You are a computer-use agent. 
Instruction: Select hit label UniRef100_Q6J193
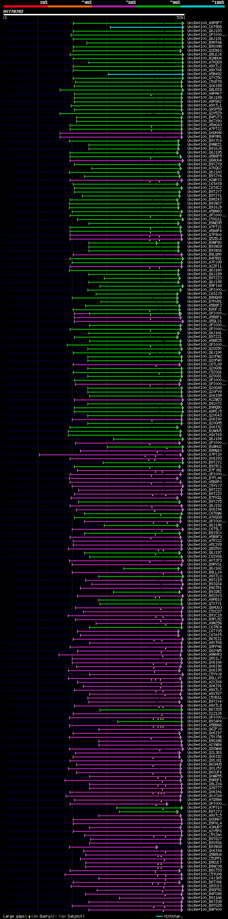pyautogui.click(x=204, y=31)
